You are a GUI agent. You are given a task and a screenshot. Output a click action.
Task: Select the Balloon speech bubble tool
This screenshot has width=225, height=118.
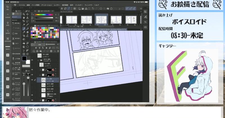click(x=27, y=43)
